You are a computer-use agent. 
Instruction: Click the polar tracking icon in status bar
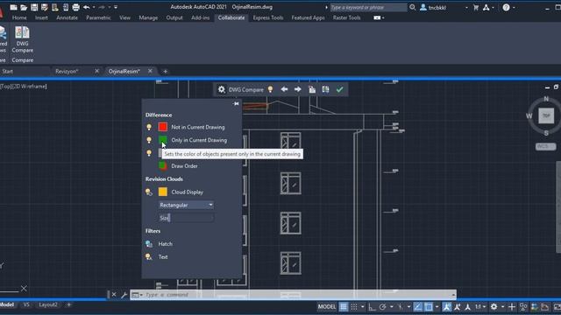point(382,307)
